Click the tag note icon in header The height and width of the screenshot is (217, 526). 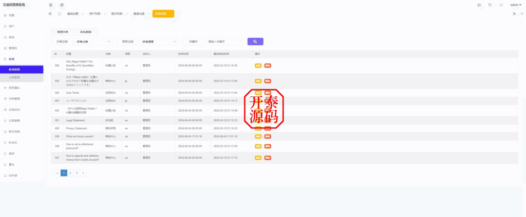pyautogui.click(x=490, y=5)
